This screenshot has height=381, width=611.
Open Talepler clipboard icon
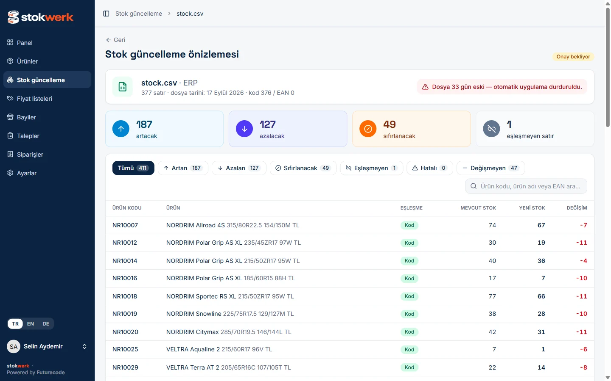(10, 135)
